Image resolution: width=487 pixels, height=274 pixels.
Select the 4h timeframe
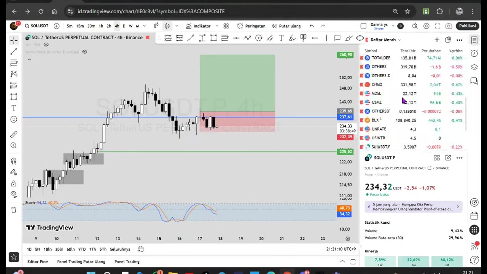tap(117, 26)
